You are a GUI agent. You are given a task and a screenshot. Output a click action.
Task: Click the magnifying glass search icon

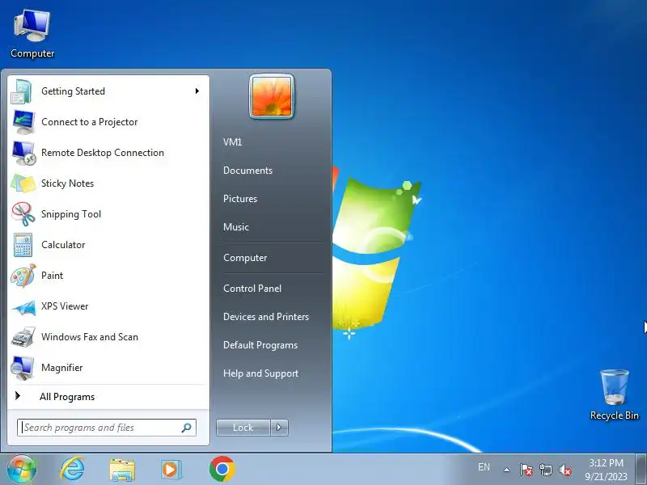click(186, 428)
